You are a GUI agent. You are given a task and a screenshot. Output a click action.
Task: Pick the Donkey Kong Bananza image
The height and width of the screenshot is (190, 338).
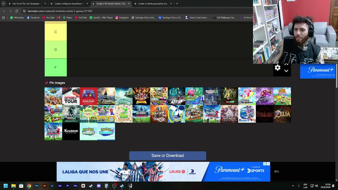[141, 96]
